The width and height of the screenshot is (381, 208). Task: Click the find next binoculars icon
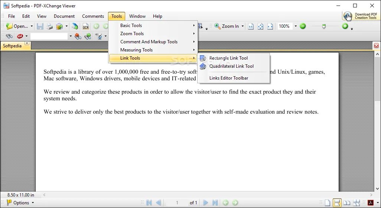[88, 37]
